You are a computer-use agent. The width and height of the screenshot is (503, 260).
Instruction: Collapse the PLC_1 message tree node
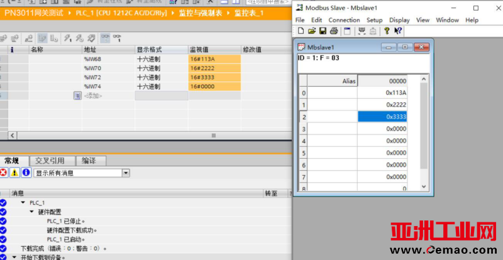pos(23,203)
